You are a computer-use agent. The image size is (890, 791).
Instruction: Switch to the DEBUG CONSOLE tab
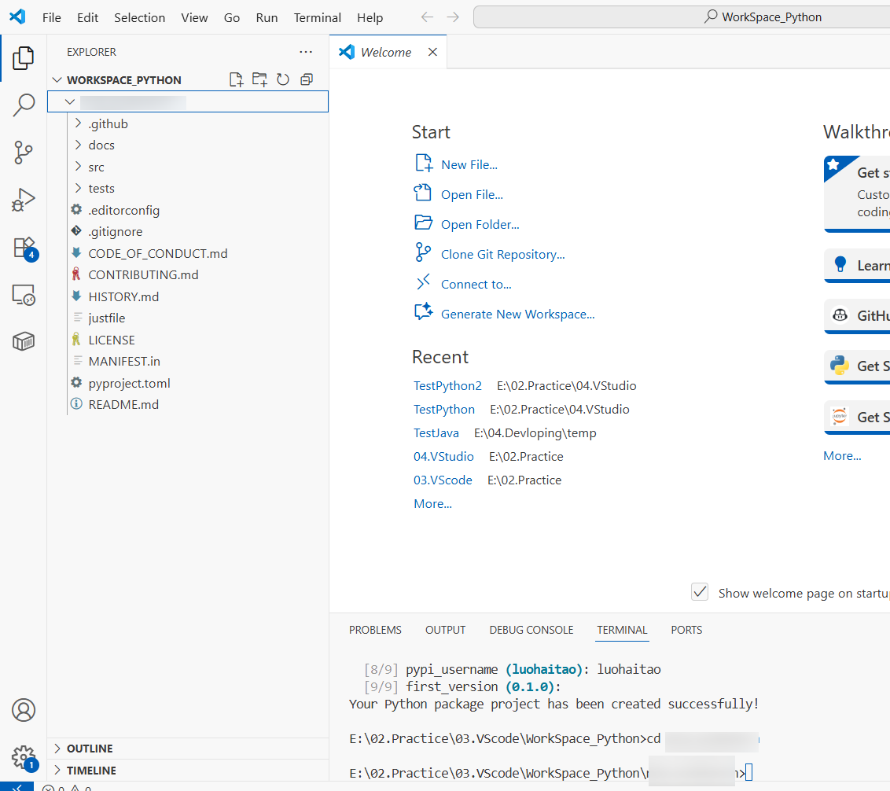(x=531, y=630)
